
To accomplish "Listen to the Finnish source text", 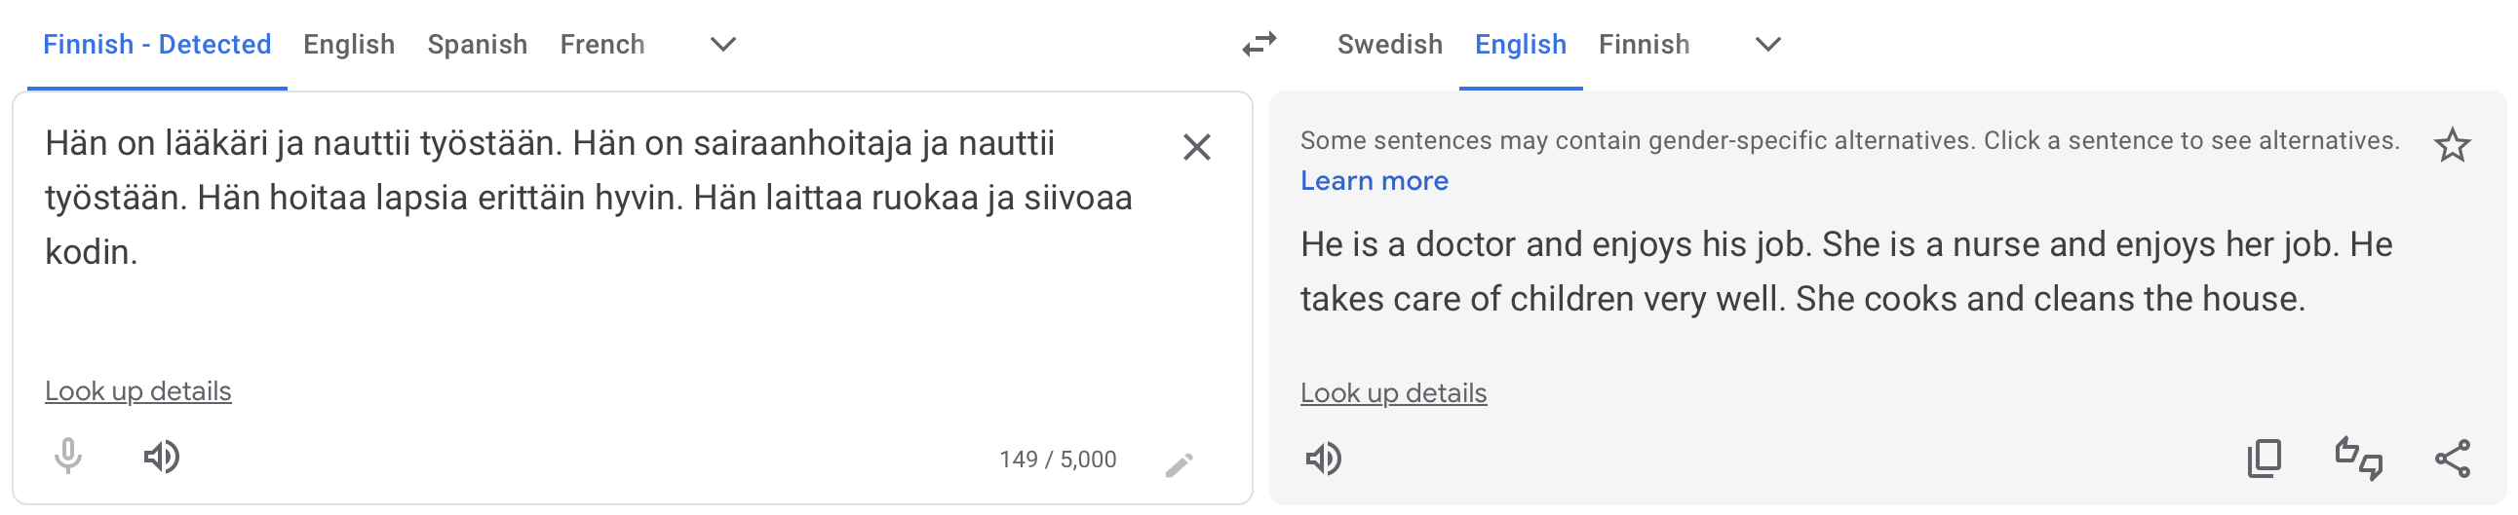I will point(161,457).
